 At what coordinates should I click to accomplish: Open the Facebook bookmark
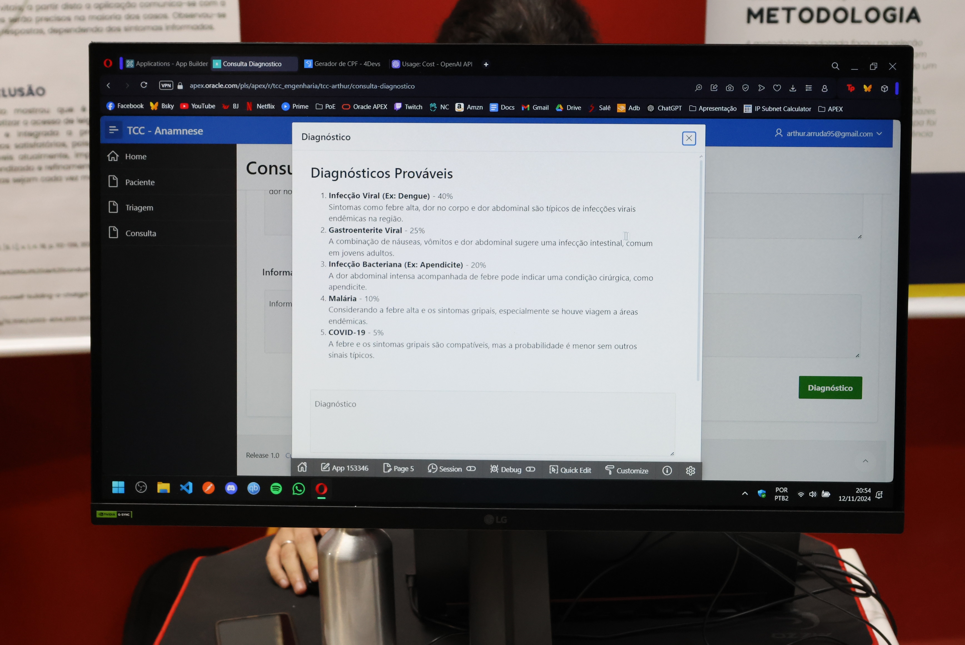click(125, 106)
